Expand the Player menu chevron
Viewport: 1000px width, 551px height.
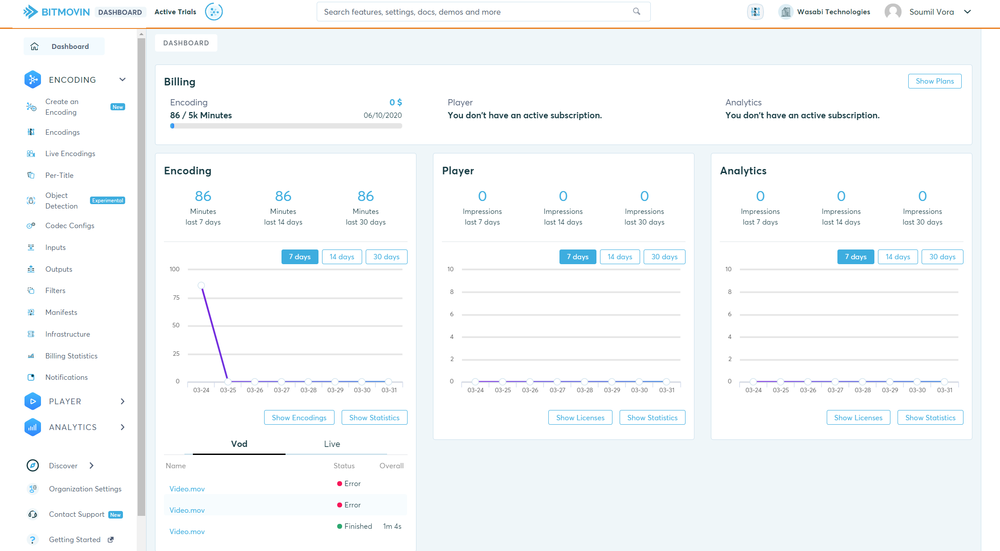click(122, 401)
